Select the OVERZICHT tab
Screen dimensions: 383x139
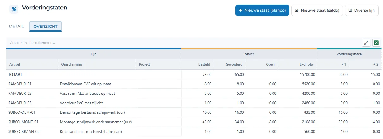[46, 27]
